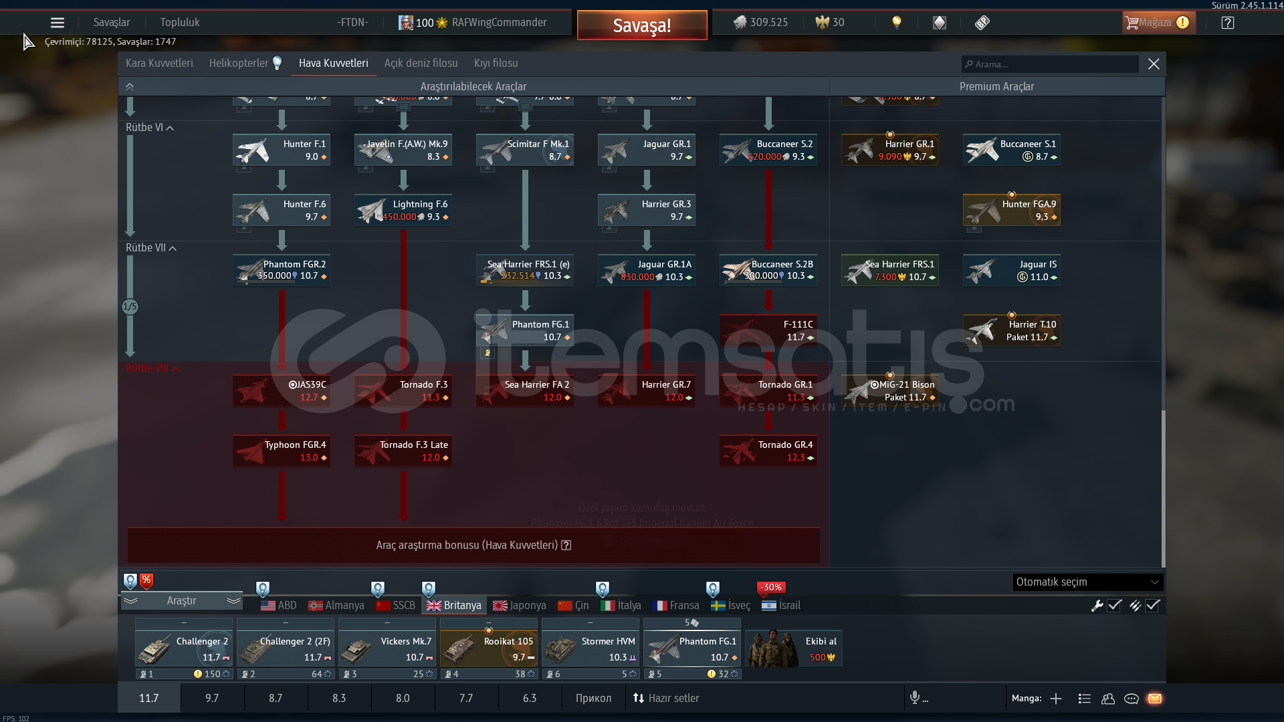Select the Прикол preset button
1284x722 pixels.
tap(593, 699)
